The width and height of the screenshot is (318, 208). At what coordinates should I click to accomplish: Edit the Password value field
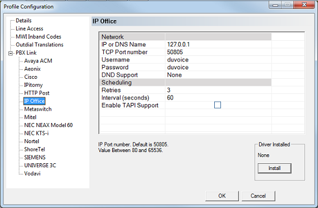point(218,67)
